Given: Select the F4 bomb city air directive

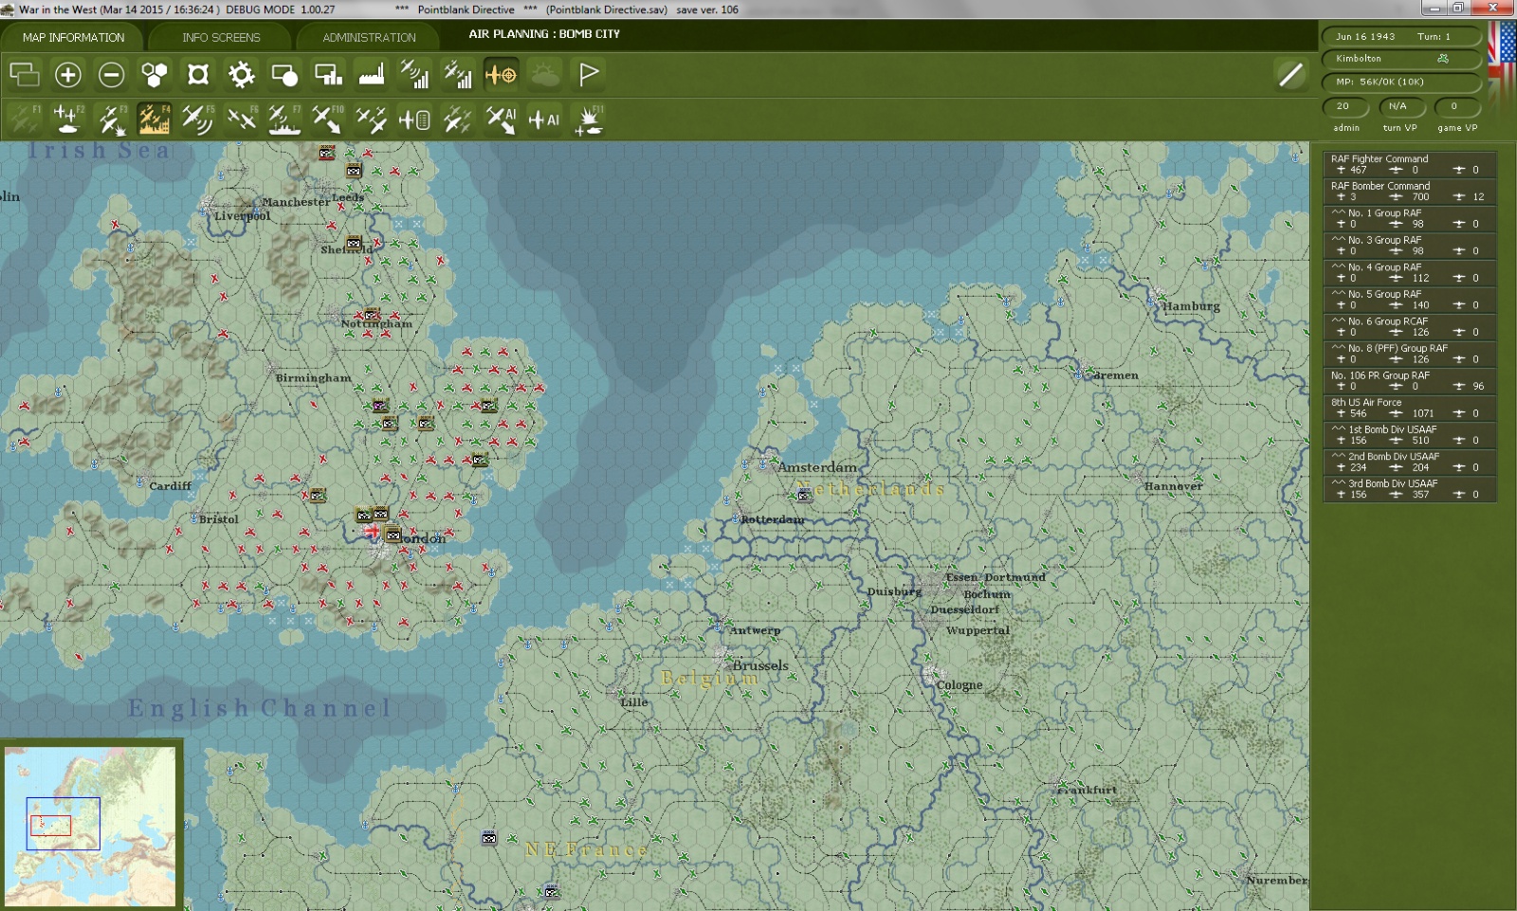Looking at the screenshot, I should coord(154,119).
